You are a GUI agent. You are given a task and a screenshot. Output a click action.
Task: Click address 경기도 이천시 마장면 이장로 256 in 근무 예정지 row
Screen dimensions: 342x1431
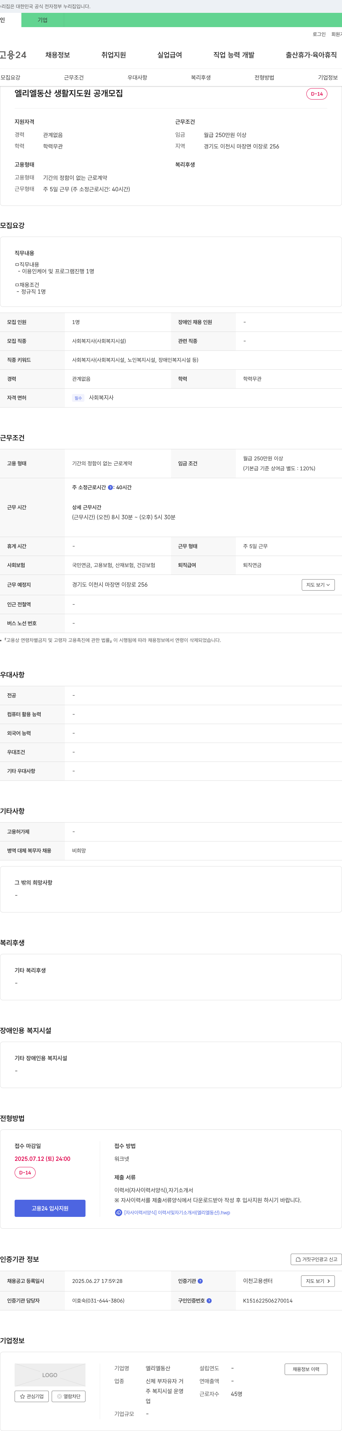110,585
